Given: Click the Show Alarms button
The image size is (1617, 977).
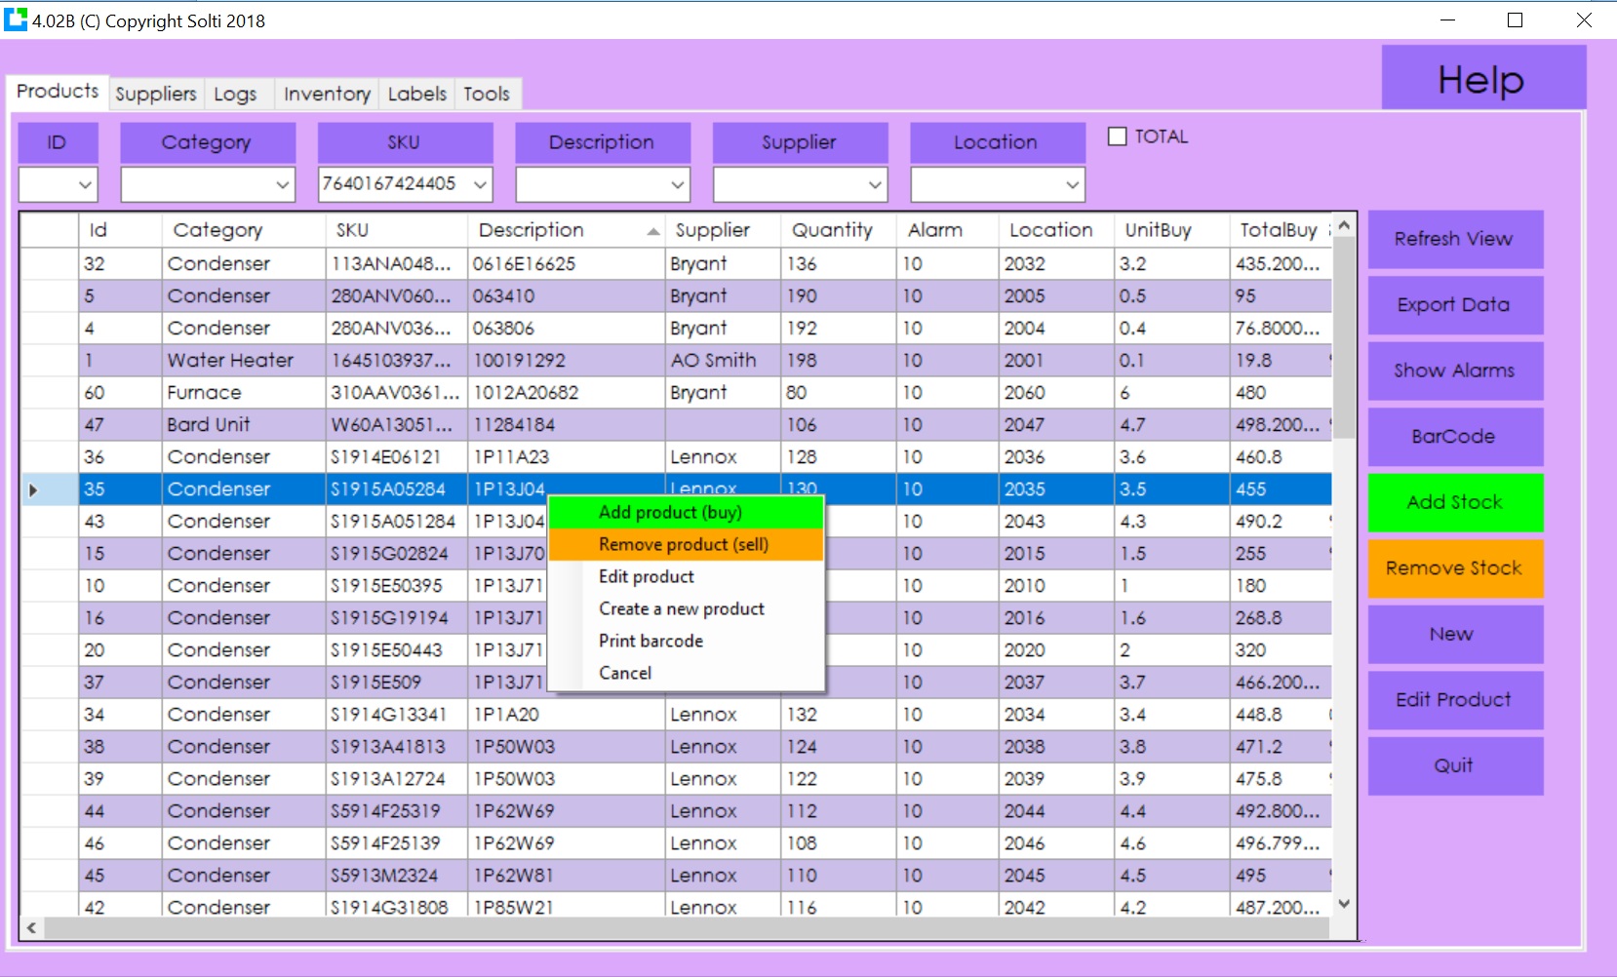Looking at the screenshot, I should [1454, 371].
